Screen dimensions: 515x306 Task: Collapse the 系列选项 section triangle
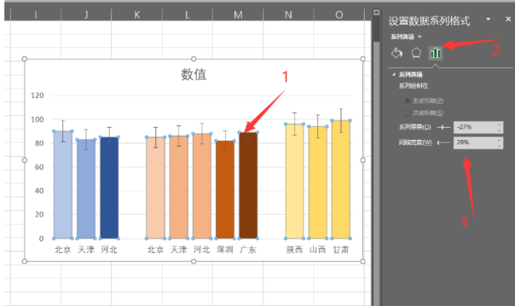click(x=394, y=75)
